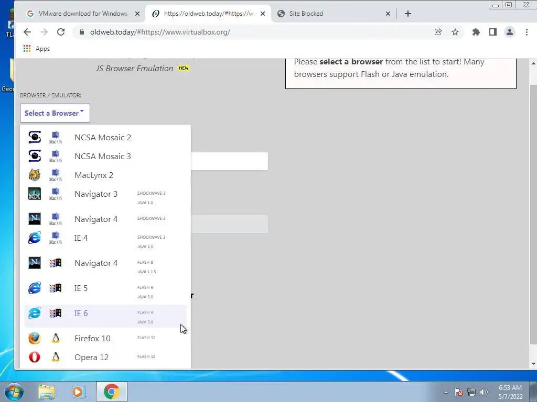Click the MacOS Navigator 4 'N' icon

[x=35, y=219]
